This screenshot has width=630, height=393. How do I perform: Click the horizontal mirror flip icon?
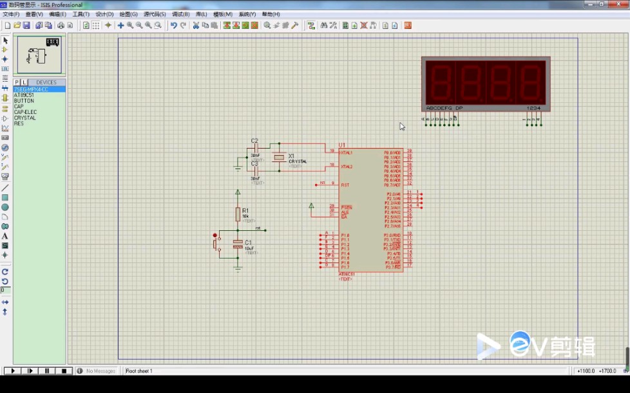(x=5, y=302)
